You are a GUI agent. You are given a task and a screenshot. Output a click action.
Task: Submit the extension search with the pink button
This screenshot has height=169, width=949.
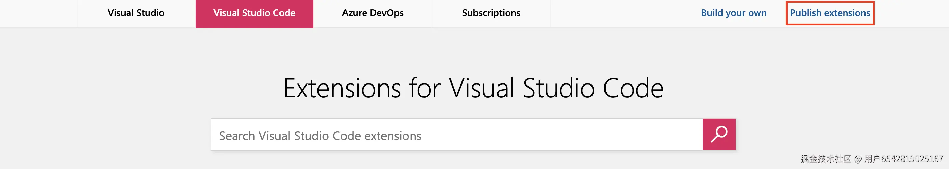pos(718,134)
